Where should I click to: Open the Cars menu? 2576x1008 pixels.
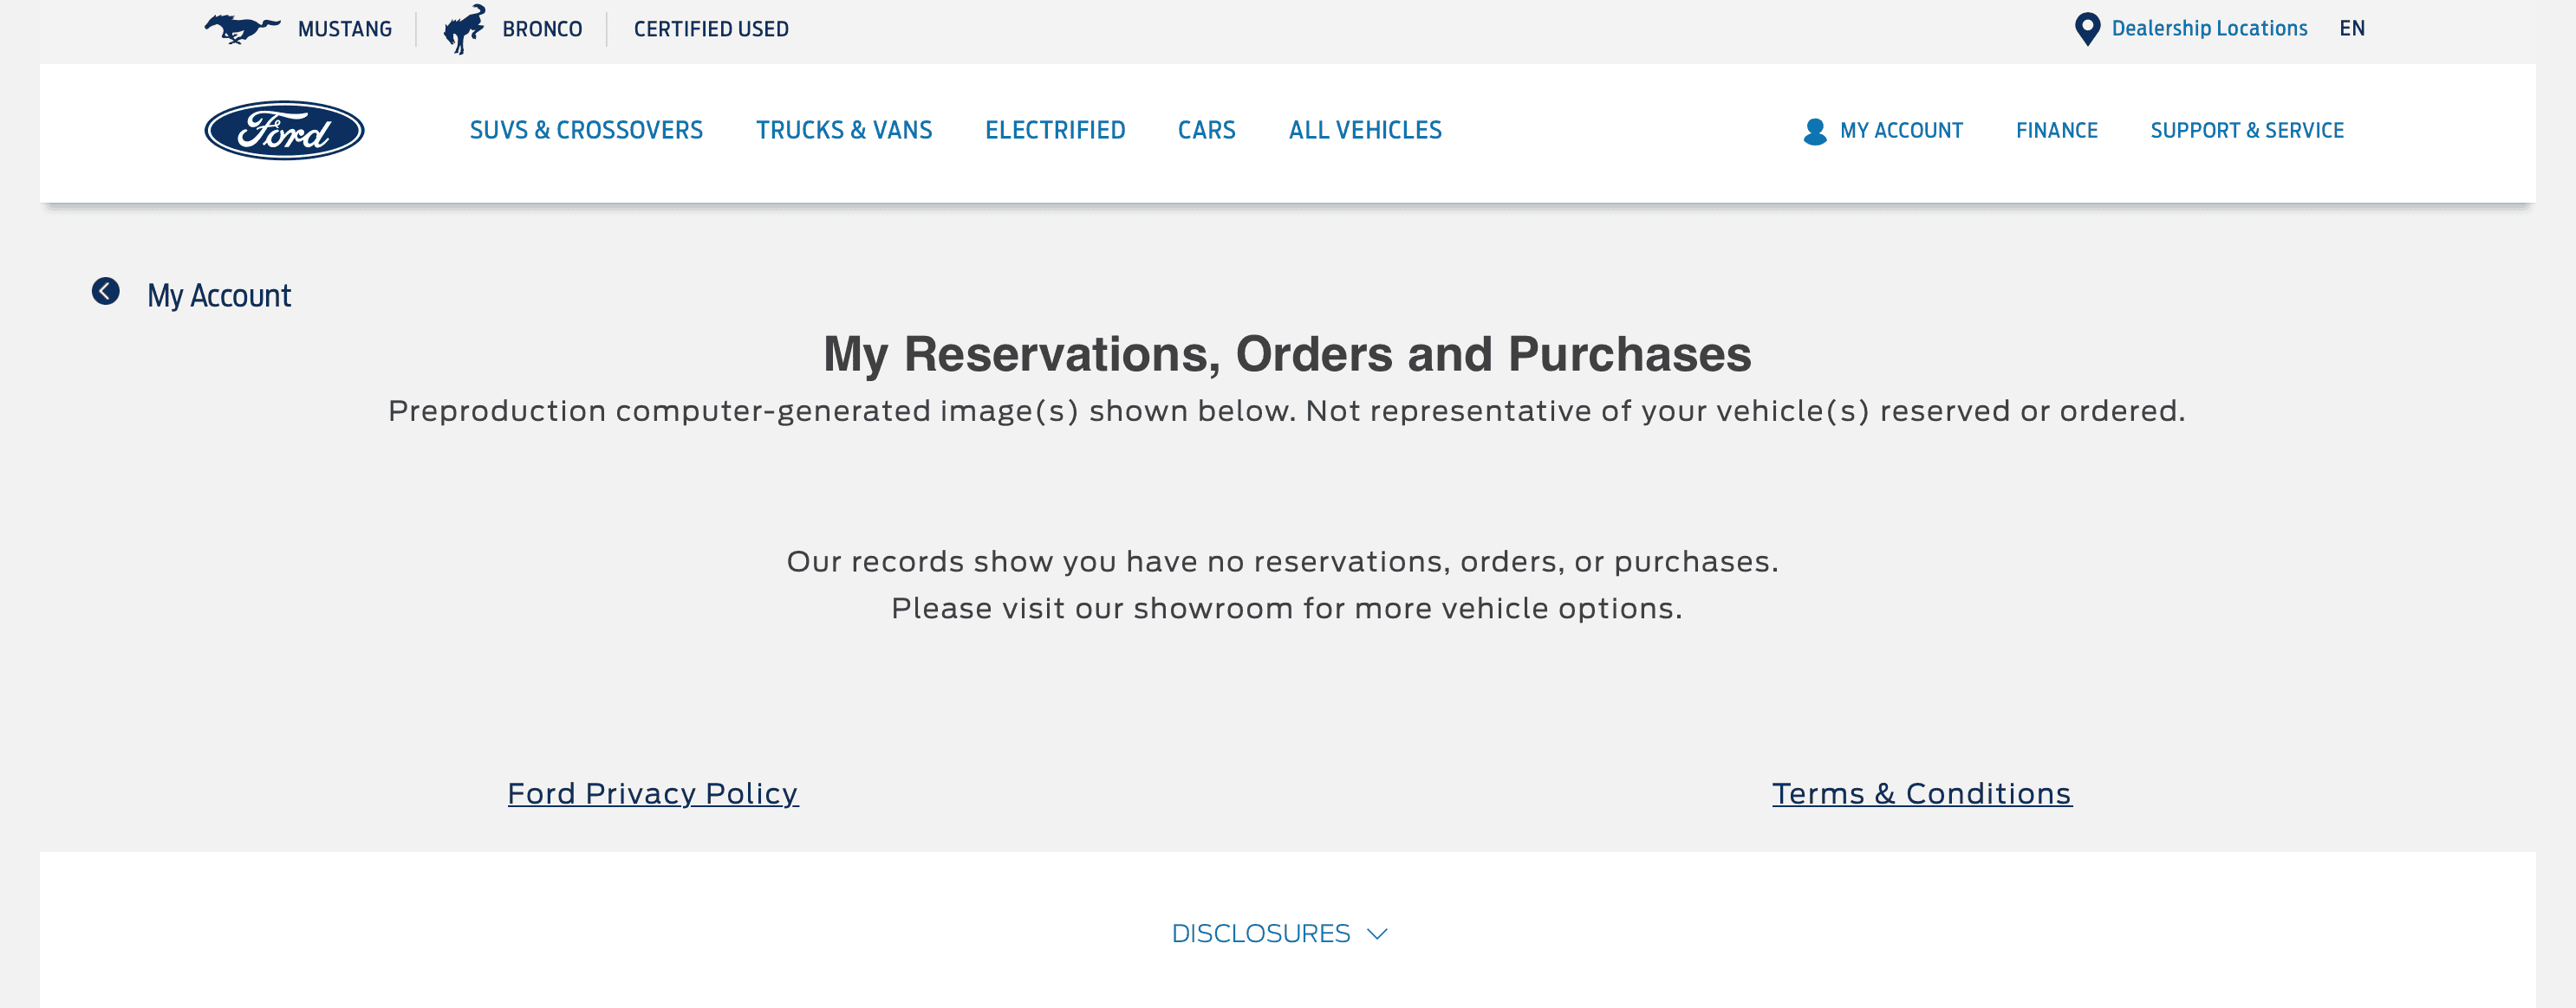coord(1206,131)
